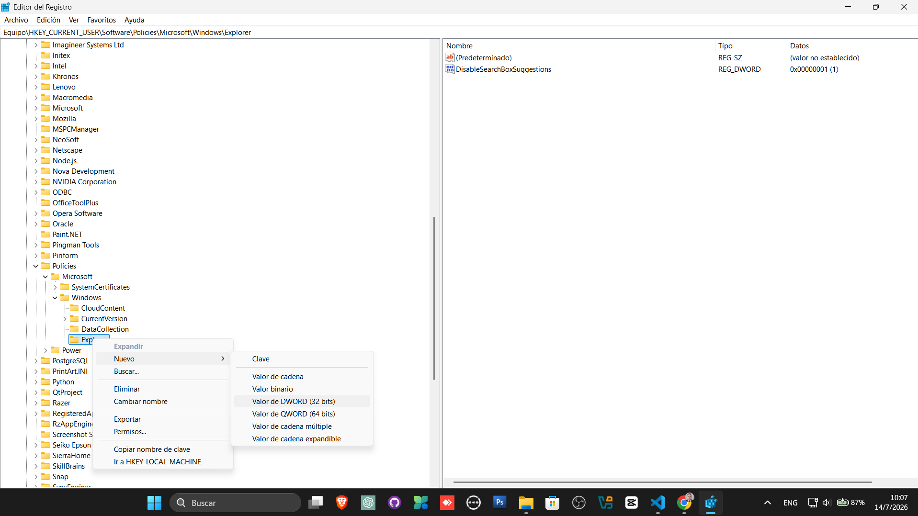
Task: Click the battery 87% tray icon
Action: [x=850, y=503]
